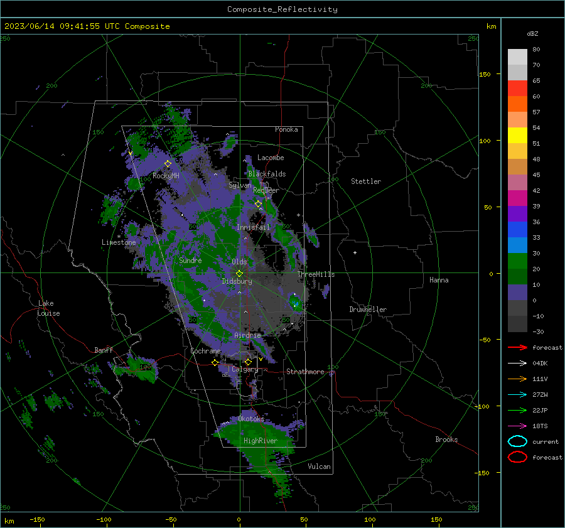This screenshot has width=565, height=528.
Task: Click the white 80 dBZ color swatch
Action: (x=517, y=57)
